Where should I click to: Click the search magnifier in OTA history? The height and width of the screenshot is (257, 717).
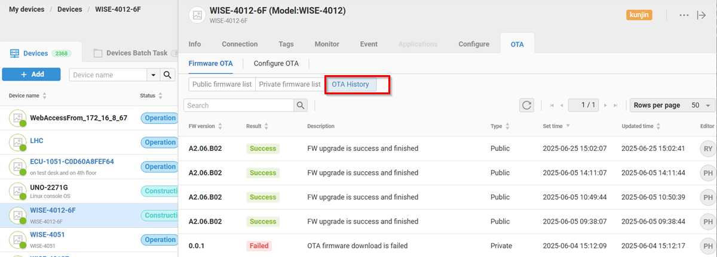click(x=301, y=106)
